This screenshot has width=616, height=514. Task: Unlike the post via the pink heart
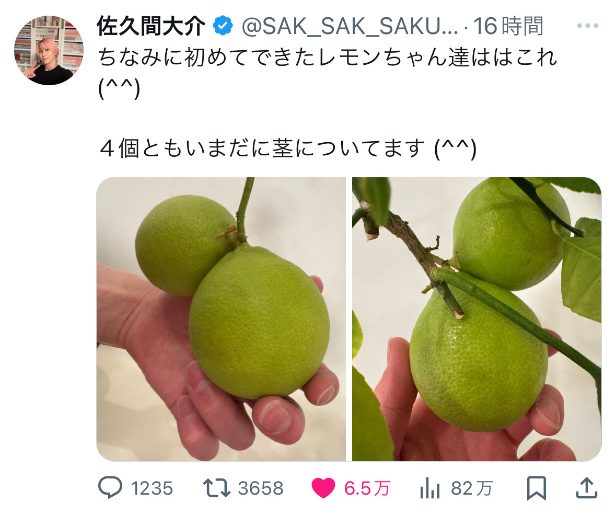(323, 488)
